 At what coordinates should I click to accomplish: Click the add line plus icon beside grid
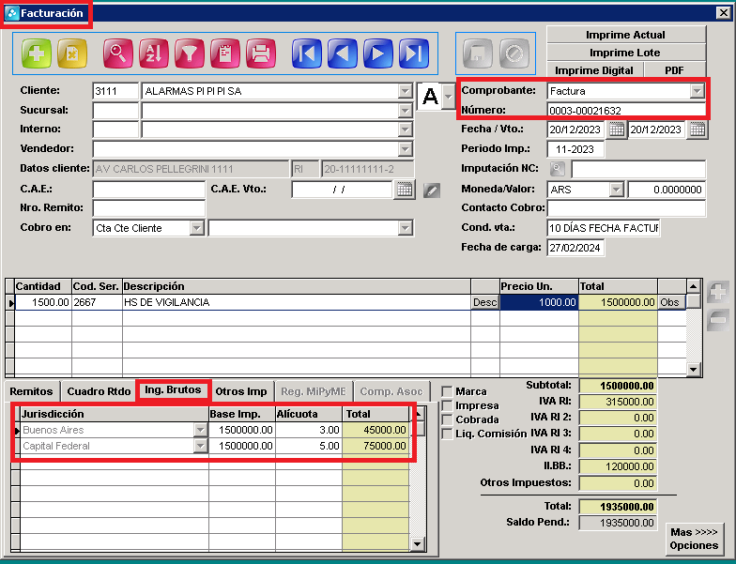pos(718,292)
